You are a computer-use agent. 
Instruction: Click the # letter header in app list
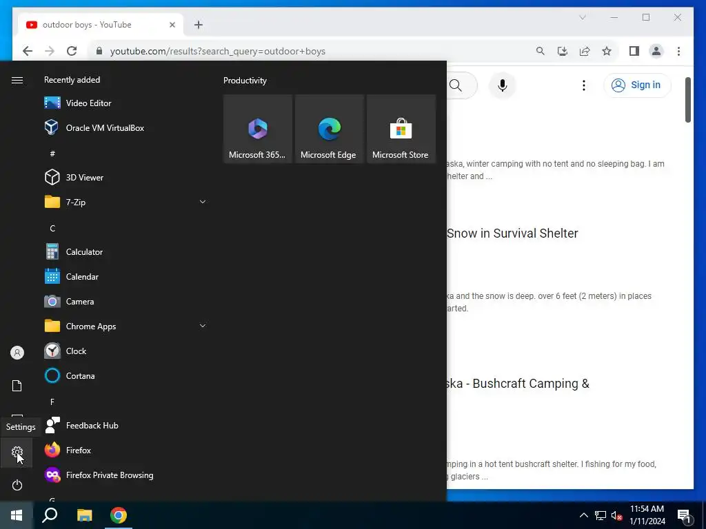(52, 154)
